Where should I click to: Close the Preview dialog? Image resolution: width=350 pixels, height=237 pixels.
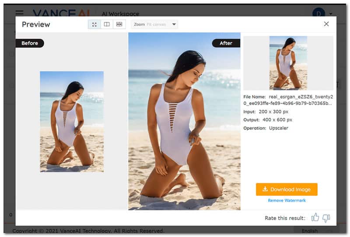326,24
